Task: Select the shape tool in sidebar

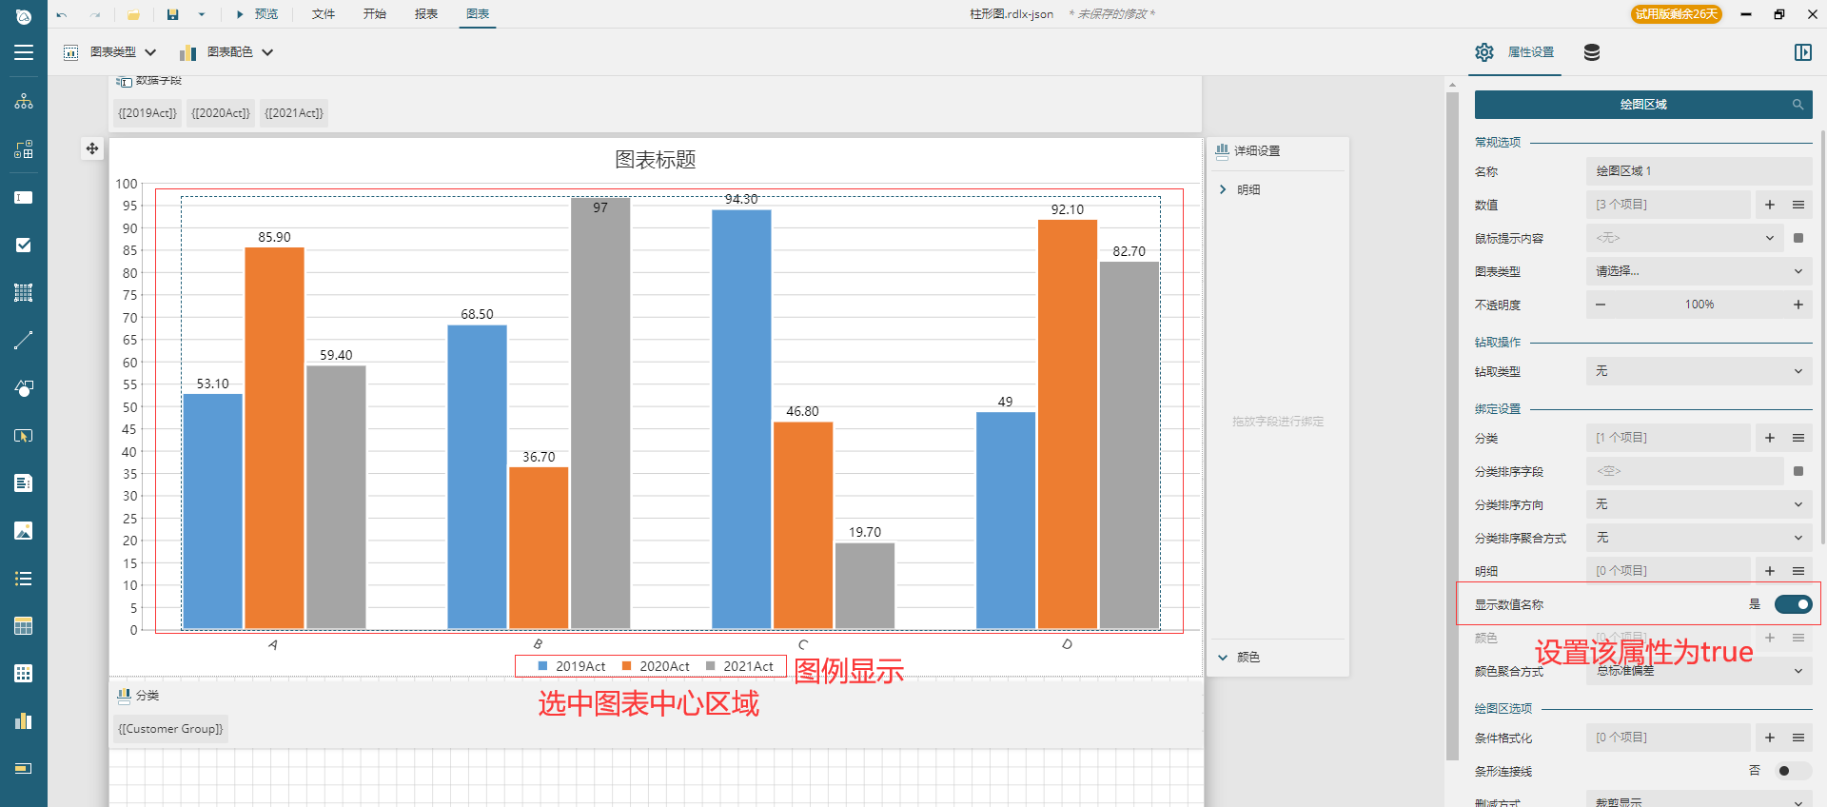Action: point(24,387)
